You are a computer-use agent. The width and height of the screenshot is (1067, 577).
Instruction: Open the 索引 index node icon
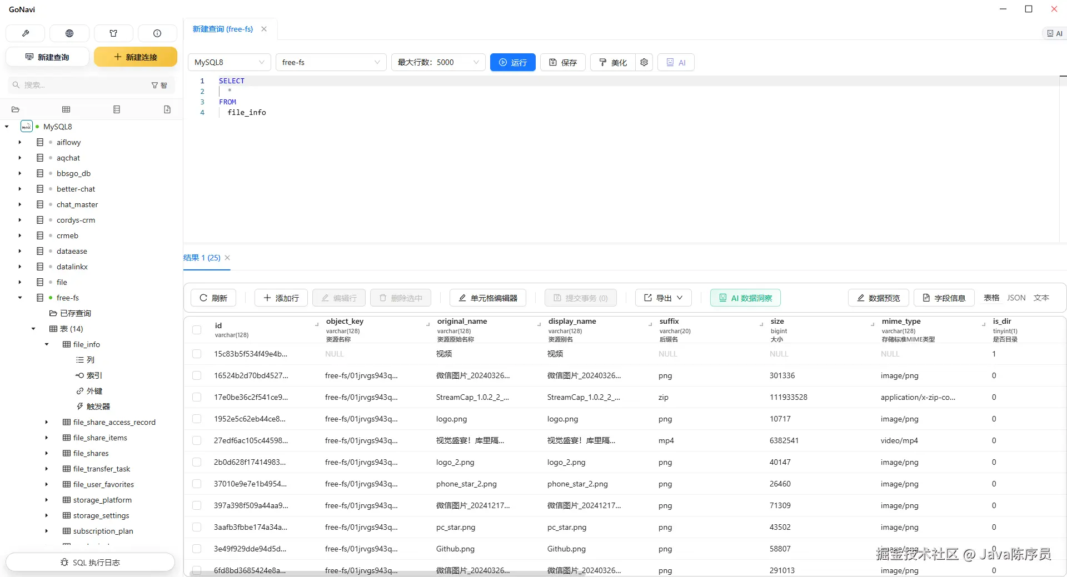point(80,375)
